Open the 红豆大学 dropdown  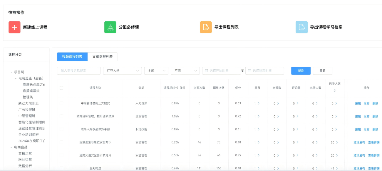click(x=123, y=71)
